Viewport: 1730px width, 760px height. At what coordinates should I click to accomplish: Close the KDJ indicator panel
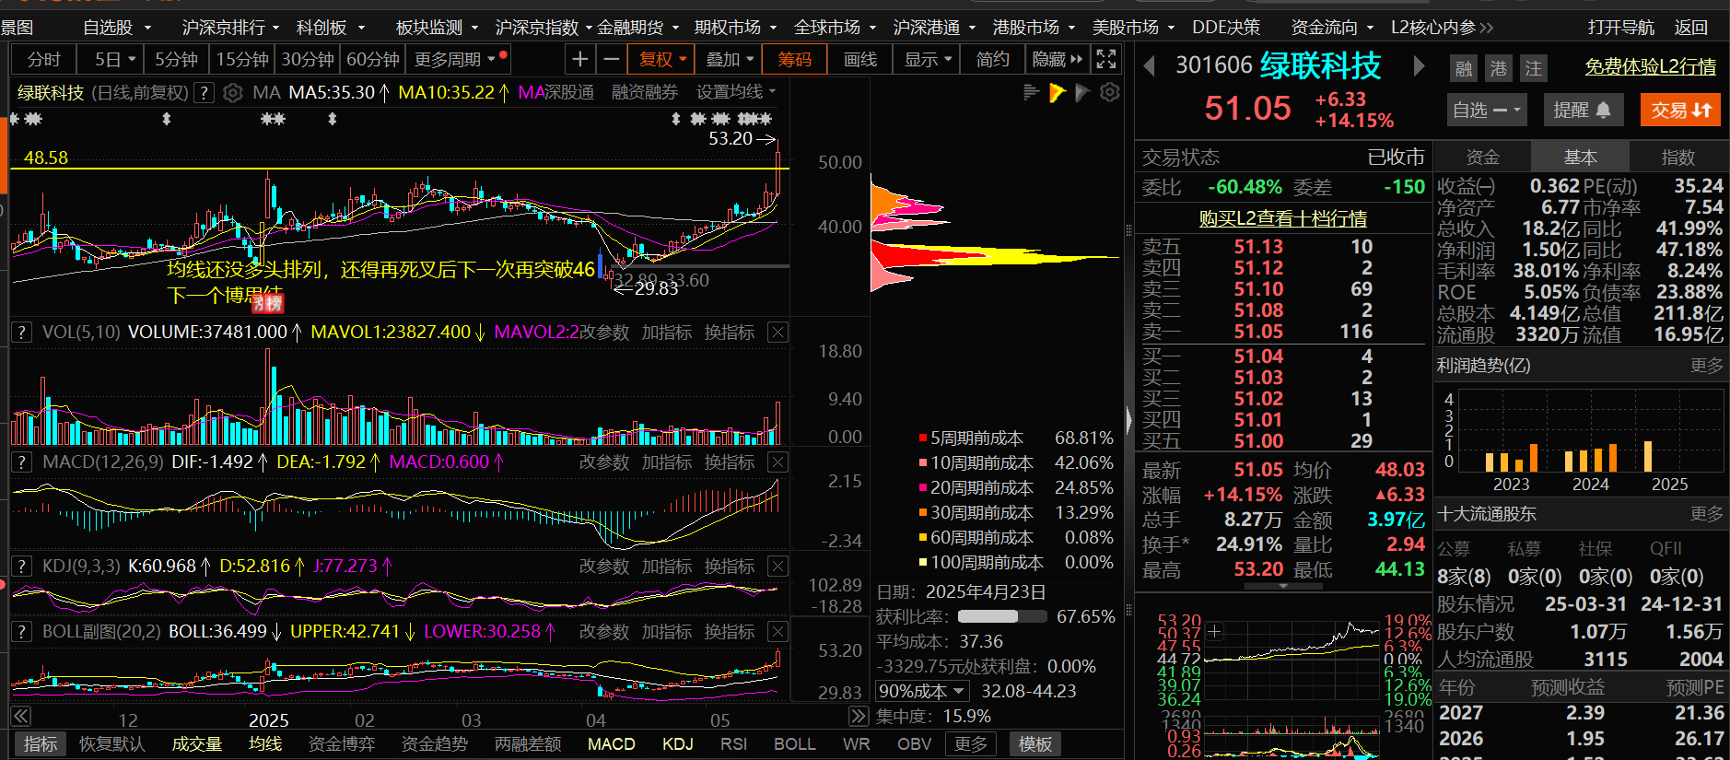[x=778, y=567]
